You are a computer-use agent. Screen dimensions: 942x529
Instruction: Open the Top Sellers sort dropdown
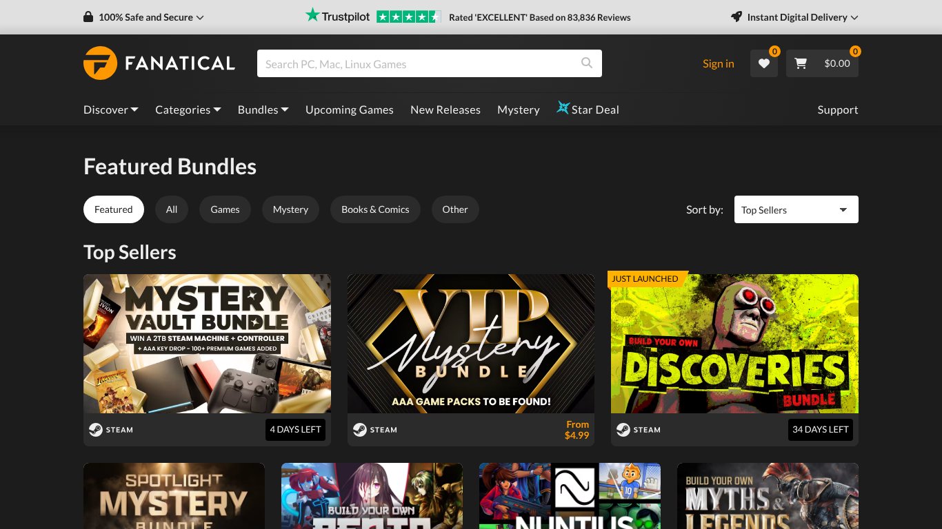click(796, 209)
